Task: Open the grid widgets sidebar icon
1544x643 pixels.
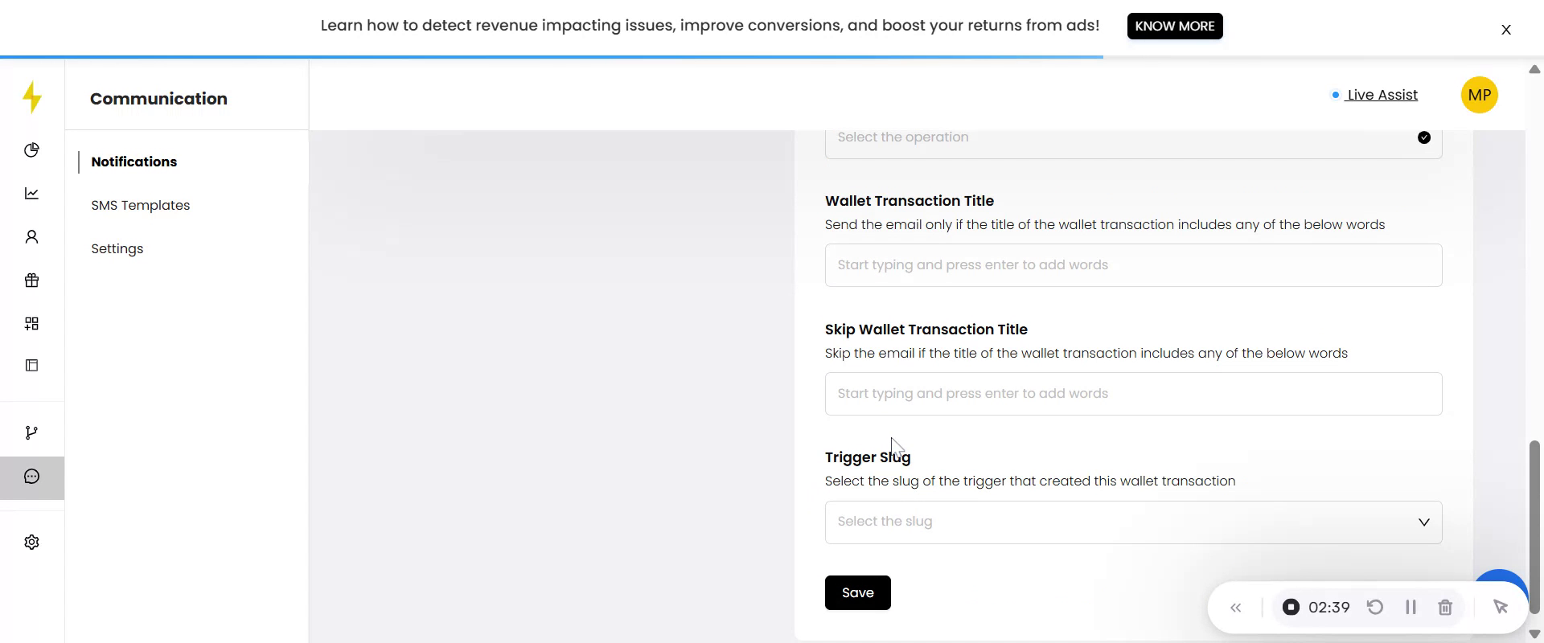Action: click(31, 323)
